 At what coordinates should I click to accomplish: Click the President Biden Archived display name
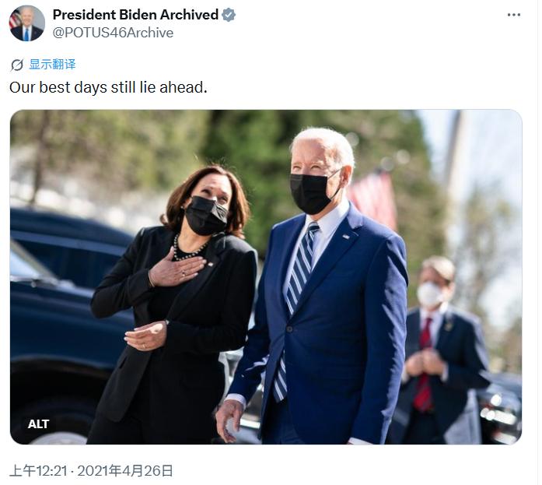[x=135, y=15]
